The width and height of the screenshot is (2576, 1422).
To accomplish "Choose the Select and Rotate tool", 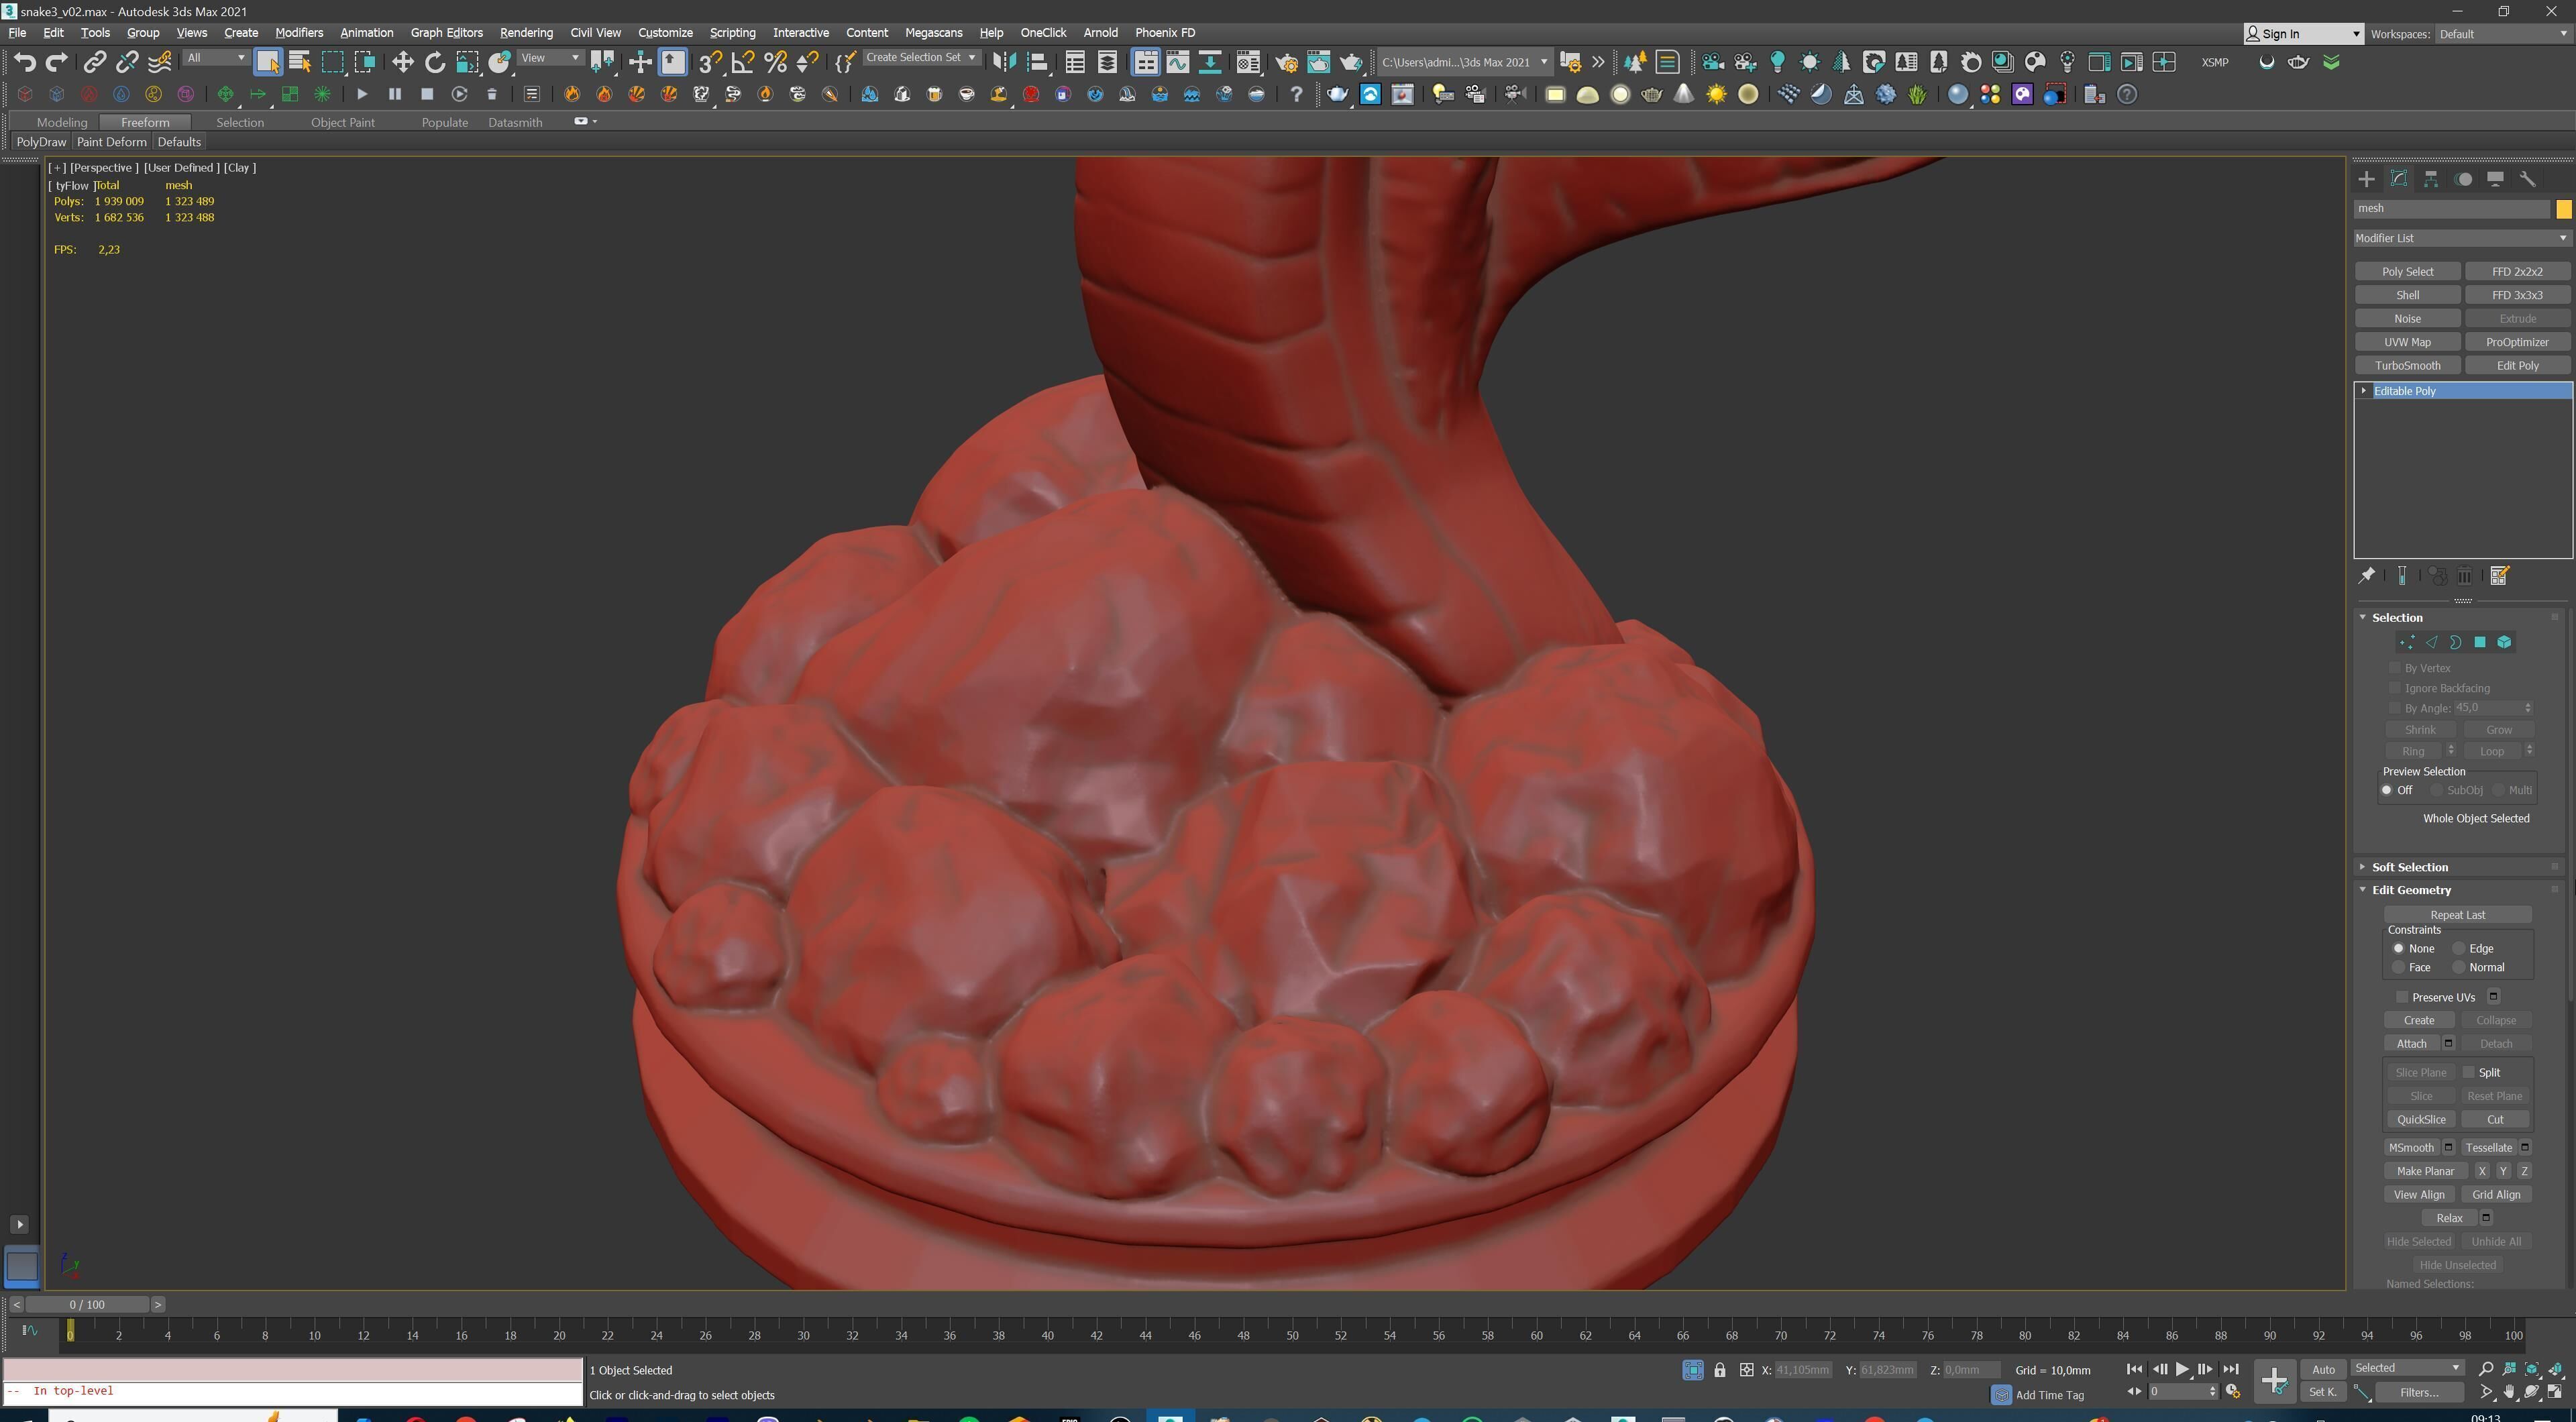I will (435, 62).
